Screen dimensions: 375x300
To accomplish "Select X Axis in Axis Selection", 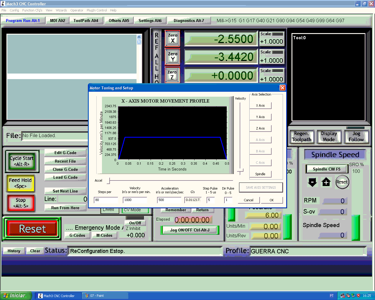I will coord(260,105).
